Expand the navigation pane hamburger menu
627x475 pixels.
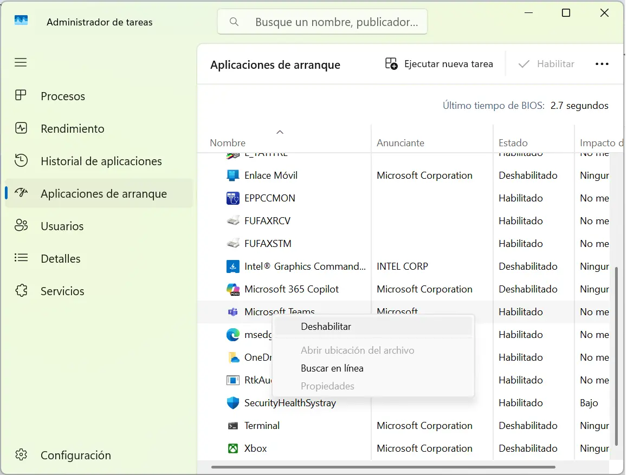(x=21, y=62)
